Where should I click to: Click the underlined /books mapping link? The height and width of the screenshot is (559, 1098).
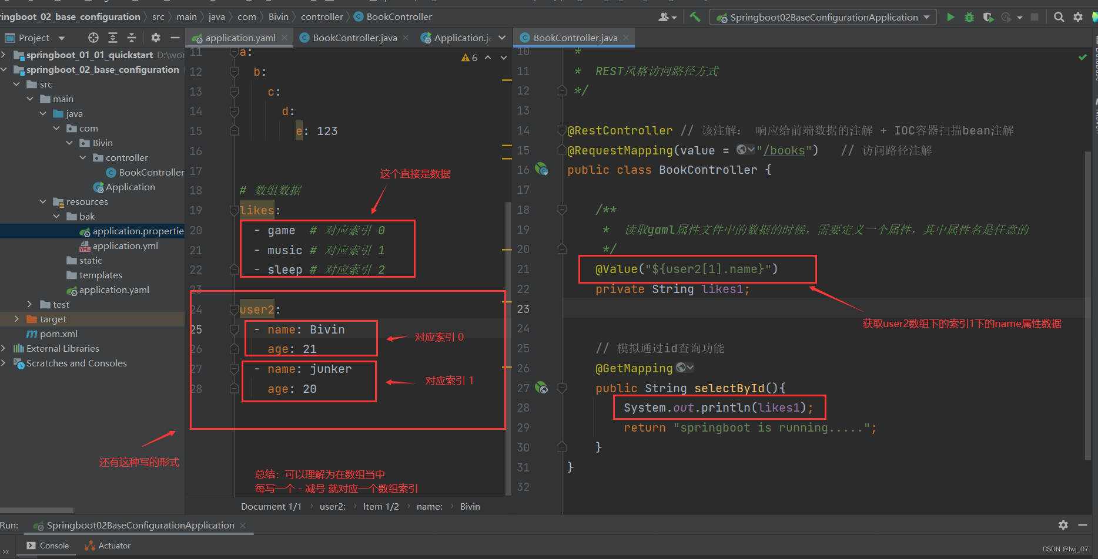click(x=784, y=150)
